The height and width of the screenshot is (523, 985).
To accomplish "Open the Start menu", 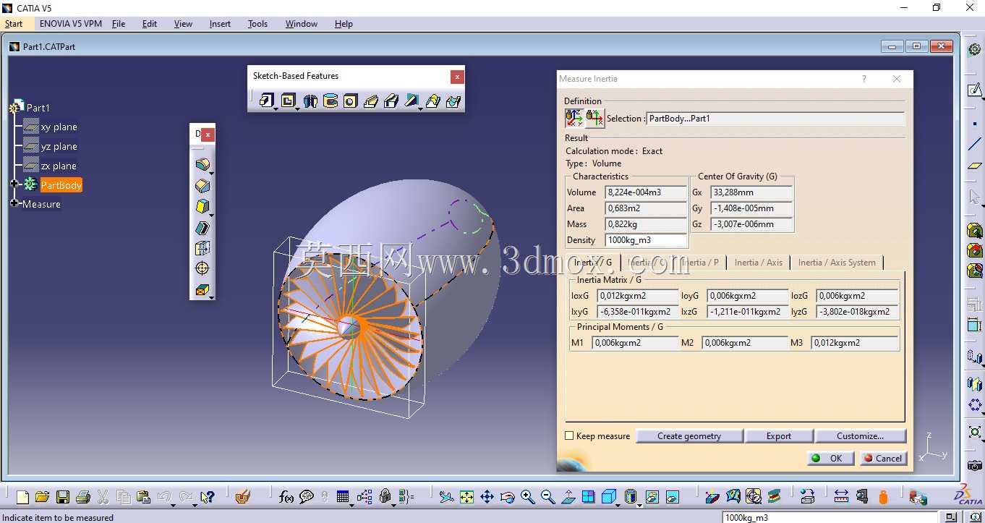I will click(14, 24).
